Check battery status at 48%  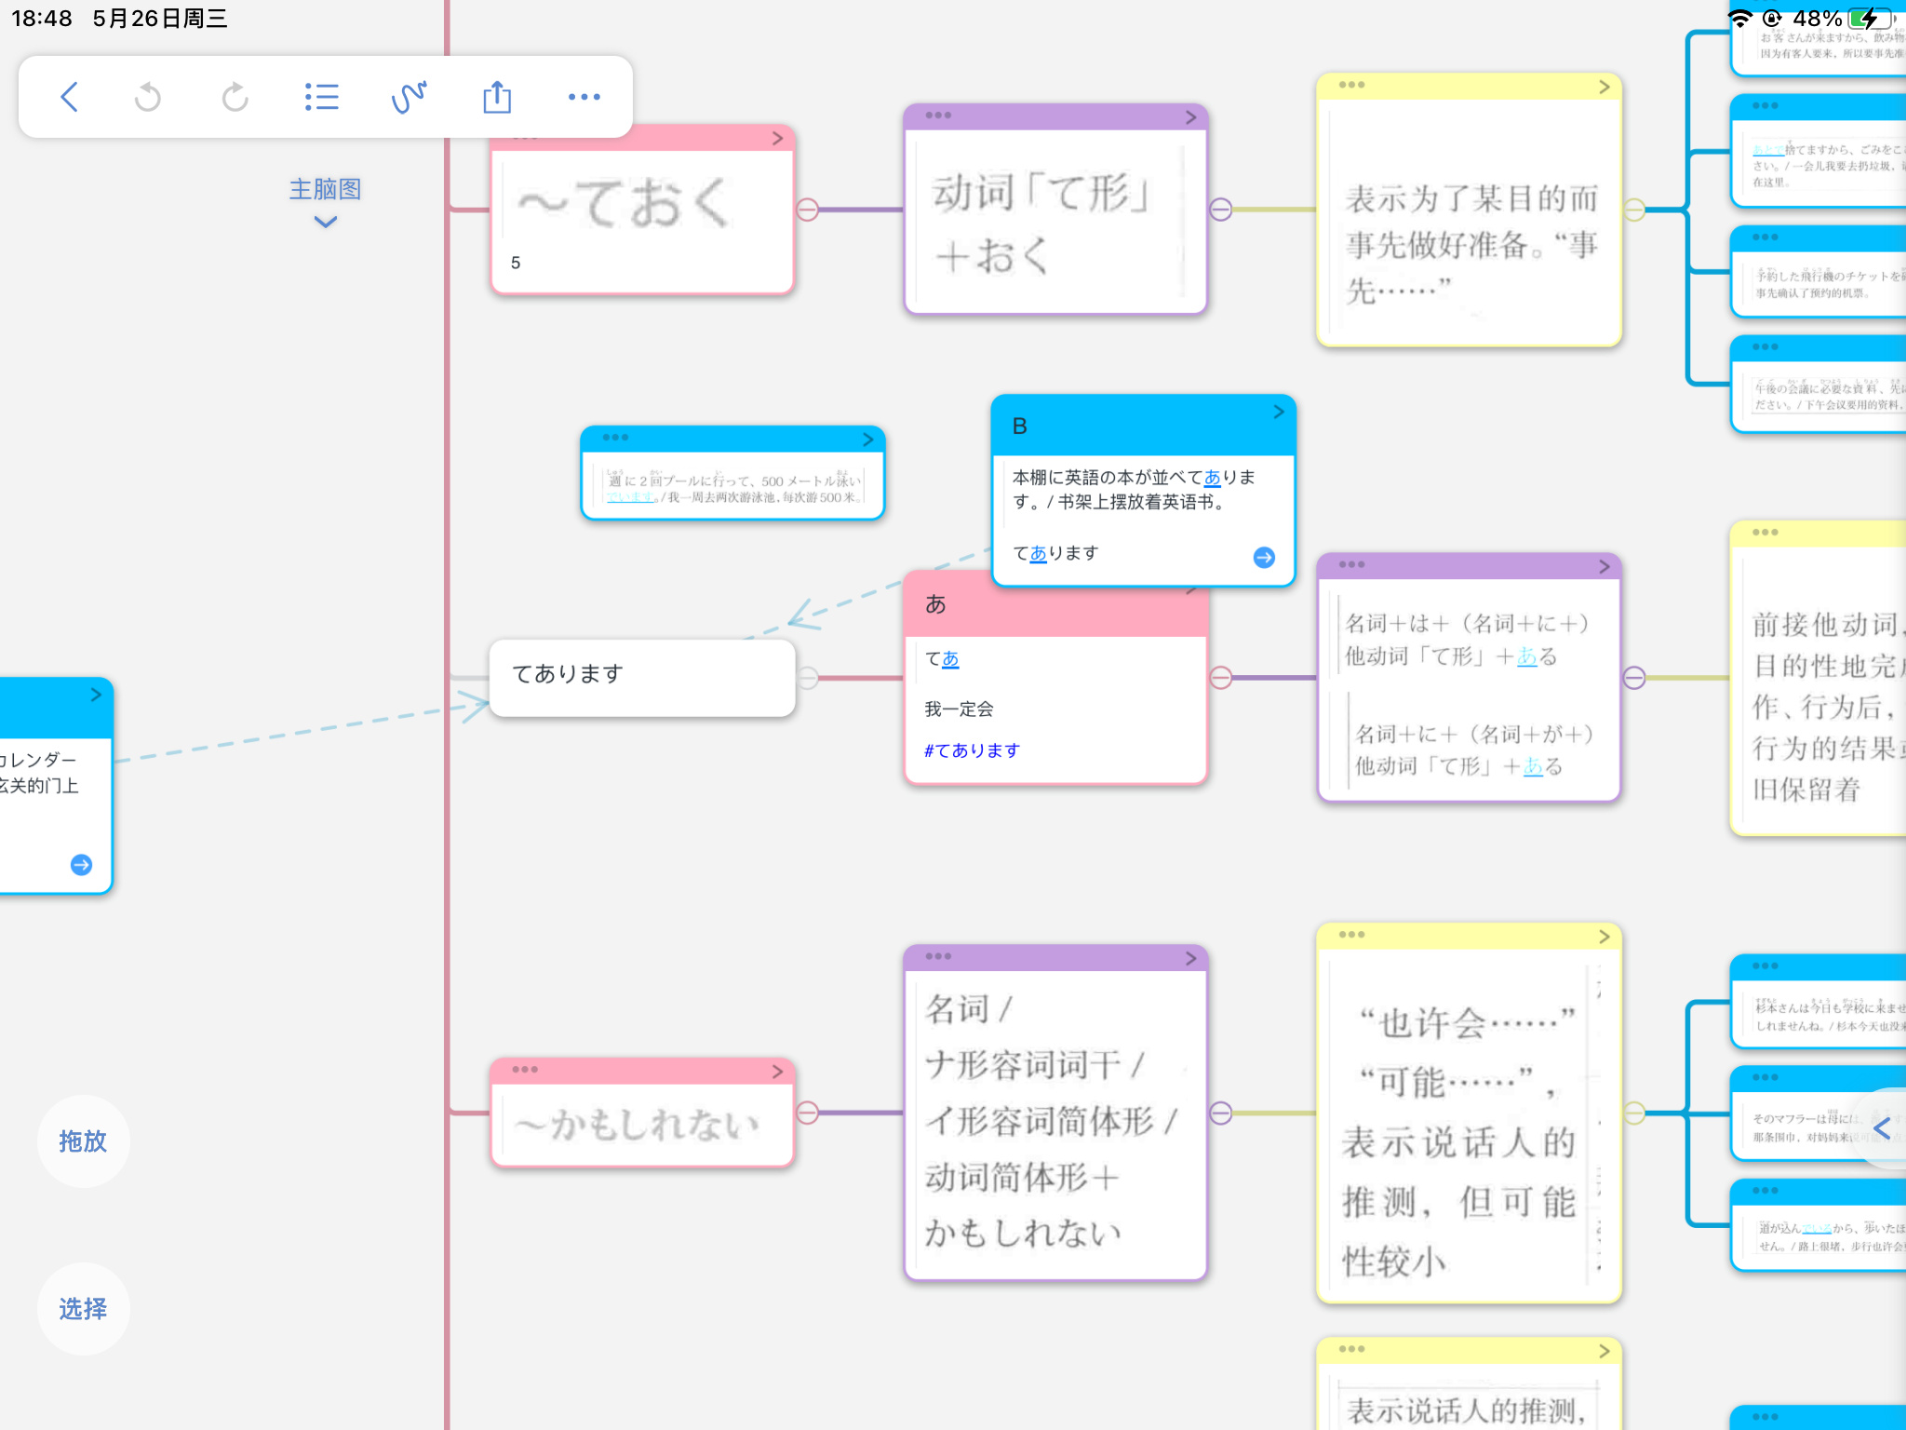(x=1843, y=19)
